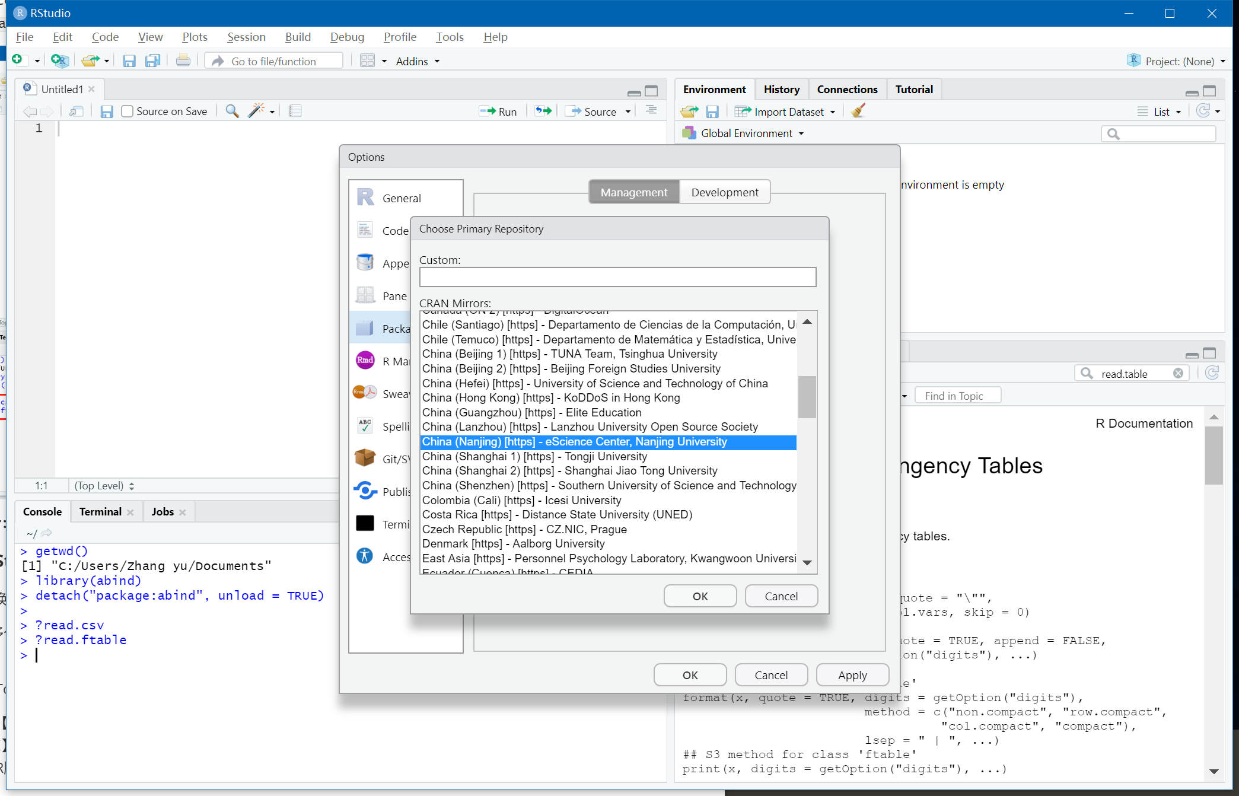Click the print icon in main toolbar
1239x796 pixels.
coord(183,61)
